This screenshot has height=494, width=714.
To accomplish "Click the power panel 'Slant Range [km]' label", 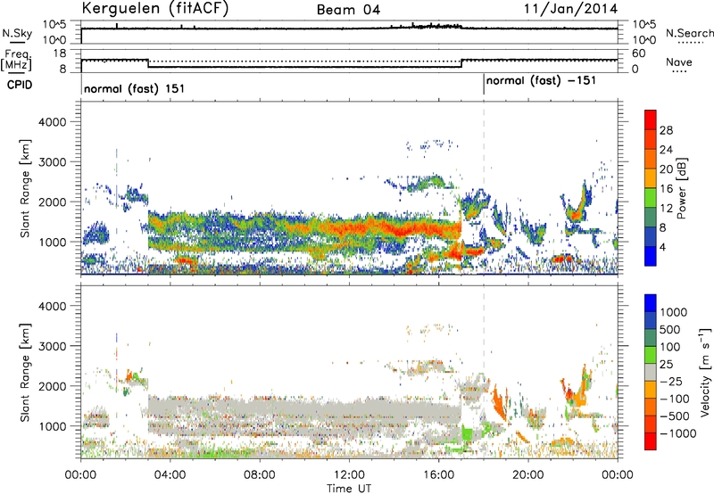I will 25,188.
